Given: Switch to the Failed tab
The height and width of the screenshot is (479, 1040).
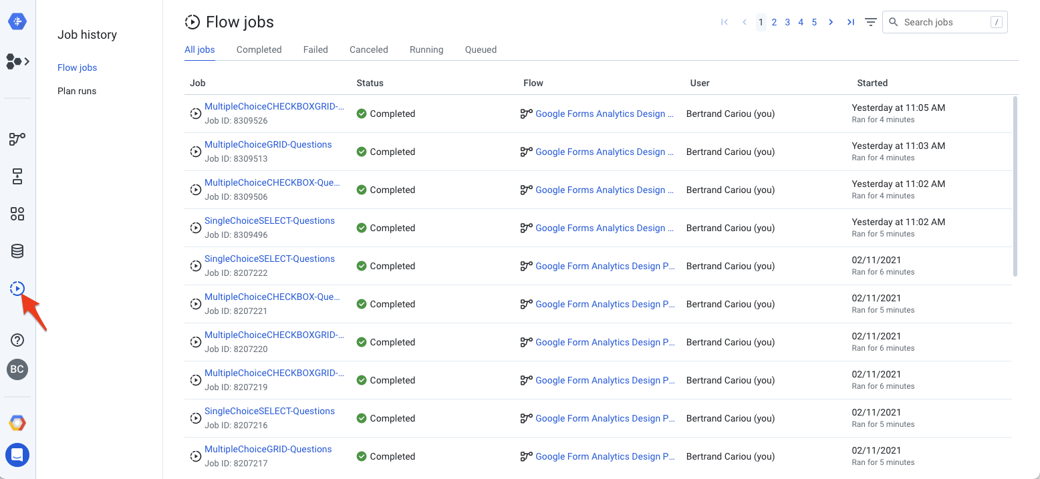Looking at the screenshot, I should point(315,49).
